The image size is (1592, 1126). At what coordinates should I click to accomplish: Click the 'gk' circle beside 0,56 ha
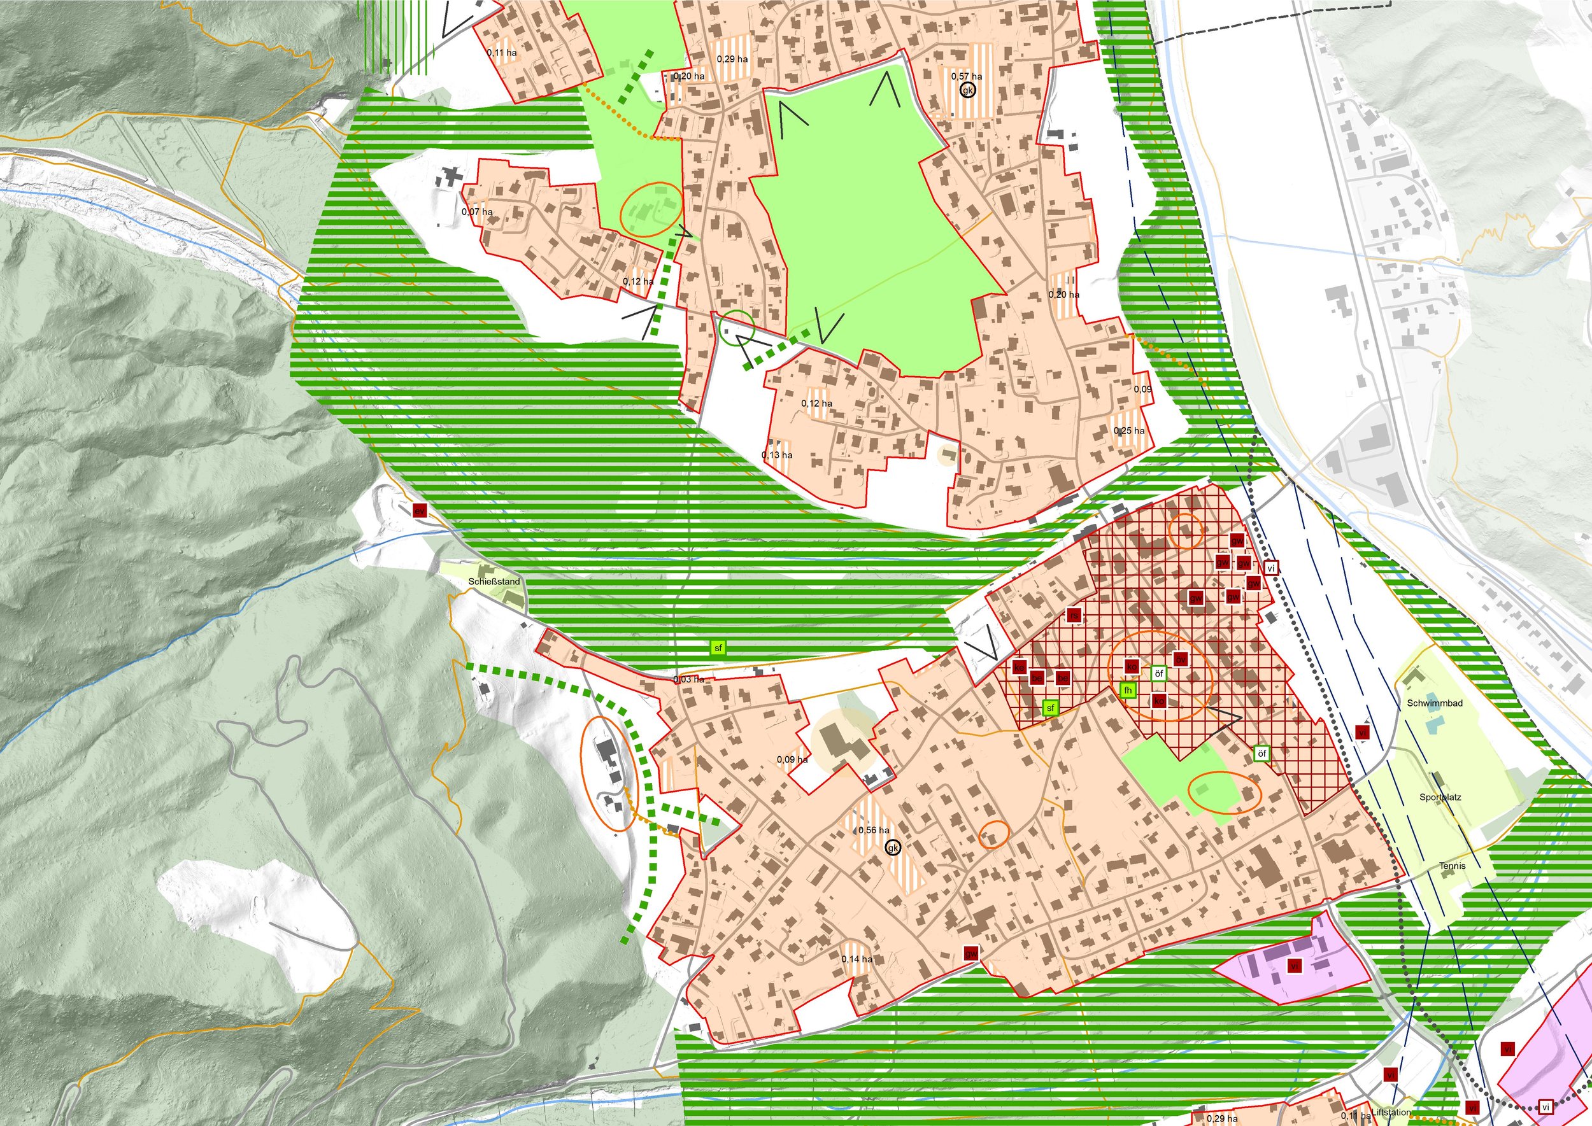(893, 848)
